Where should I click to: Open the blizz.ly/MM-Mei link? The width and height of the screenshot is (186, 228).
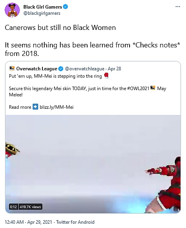pyautogui.click(x=56, y=107)
